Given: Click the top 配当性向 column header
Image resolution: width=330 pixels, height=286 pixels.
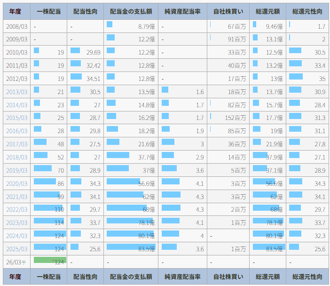Looking at the screenshot, I should pyautogui.click(x=86, y=12).
